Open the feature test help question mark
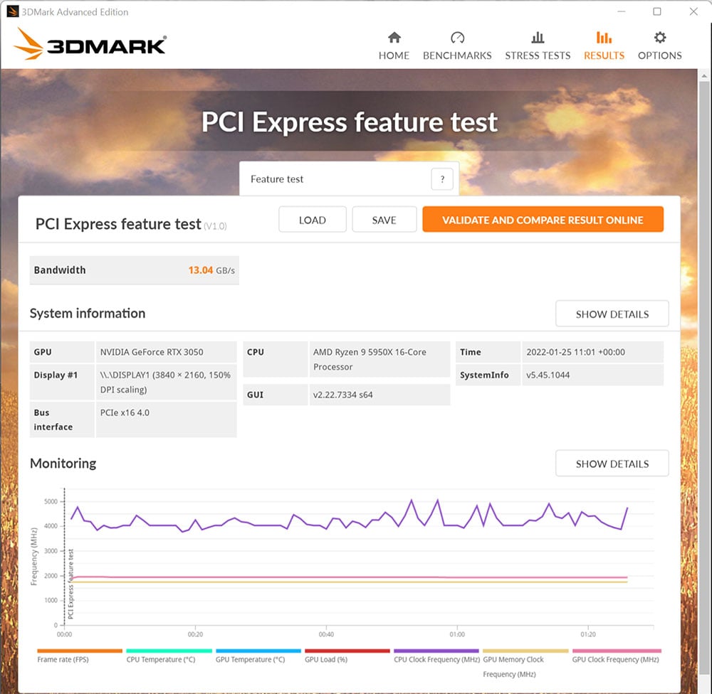This screenshot has height=694, width=712. pyautogui.click(x=442, y=179)
